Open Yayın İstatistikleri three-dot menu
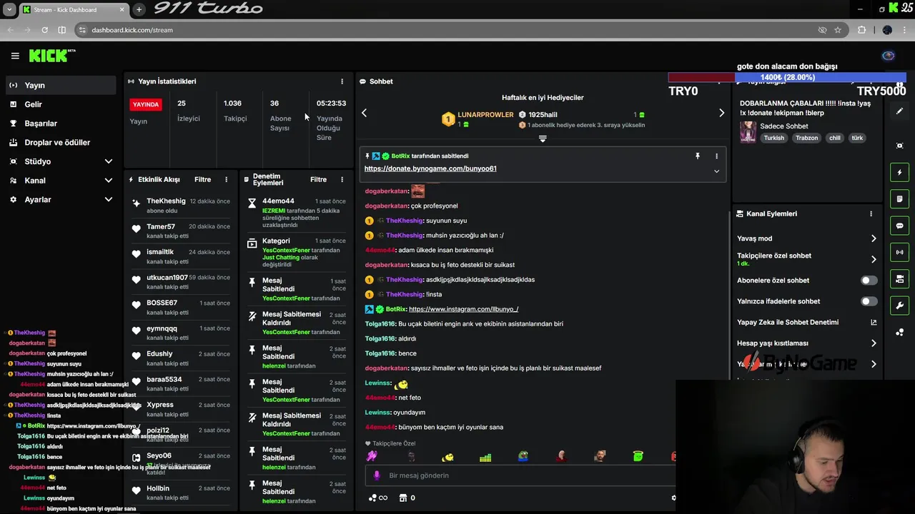 [x=342, y=81]
